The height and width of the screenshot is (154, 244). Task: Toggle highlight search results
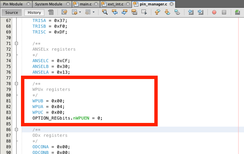click(x=134, y=12)
